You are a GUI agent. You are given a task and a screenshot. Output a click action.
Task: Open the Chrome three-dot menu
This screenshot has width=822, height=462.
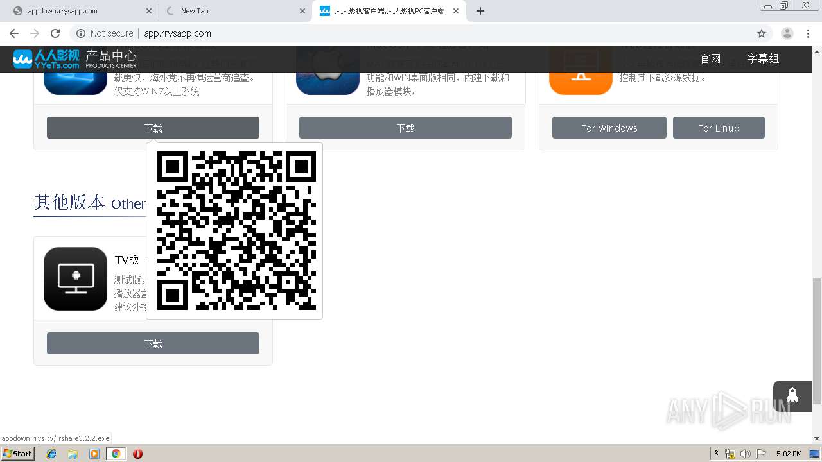(808, 33)
